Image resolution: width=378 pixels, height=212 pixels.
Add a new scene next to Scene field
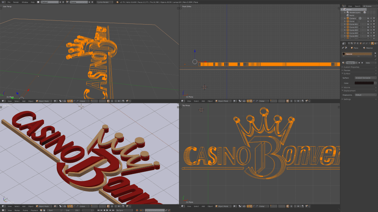(89, 2)
